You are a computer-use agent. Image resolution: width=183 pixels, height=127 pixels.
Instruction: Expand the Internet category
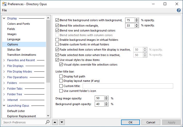coord(4,100)
